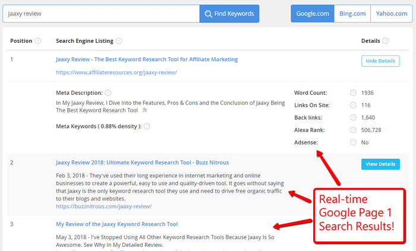Click help icon beside Meta Description
The width and height of the screenshot is (416, 251).
coord(108,93)
